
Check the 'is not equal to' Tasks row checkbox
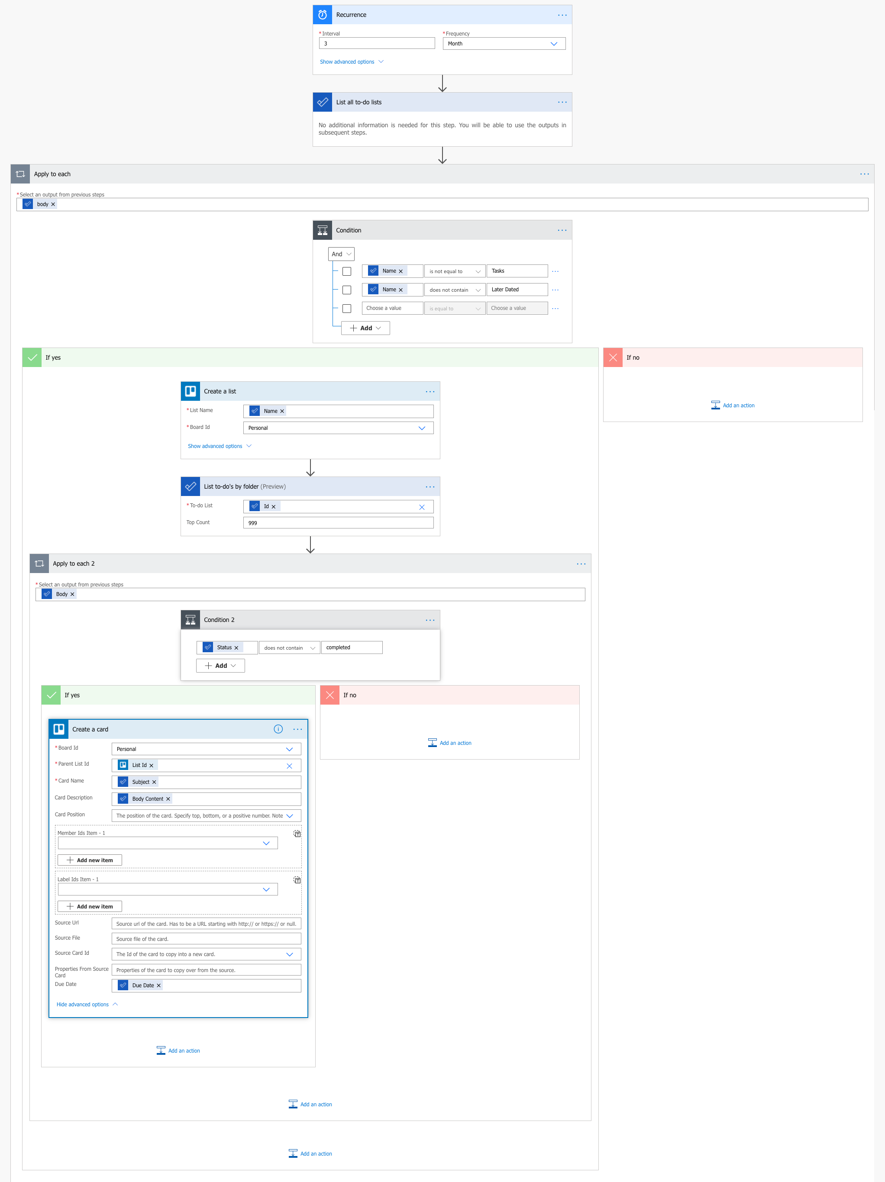pos(347,271)
